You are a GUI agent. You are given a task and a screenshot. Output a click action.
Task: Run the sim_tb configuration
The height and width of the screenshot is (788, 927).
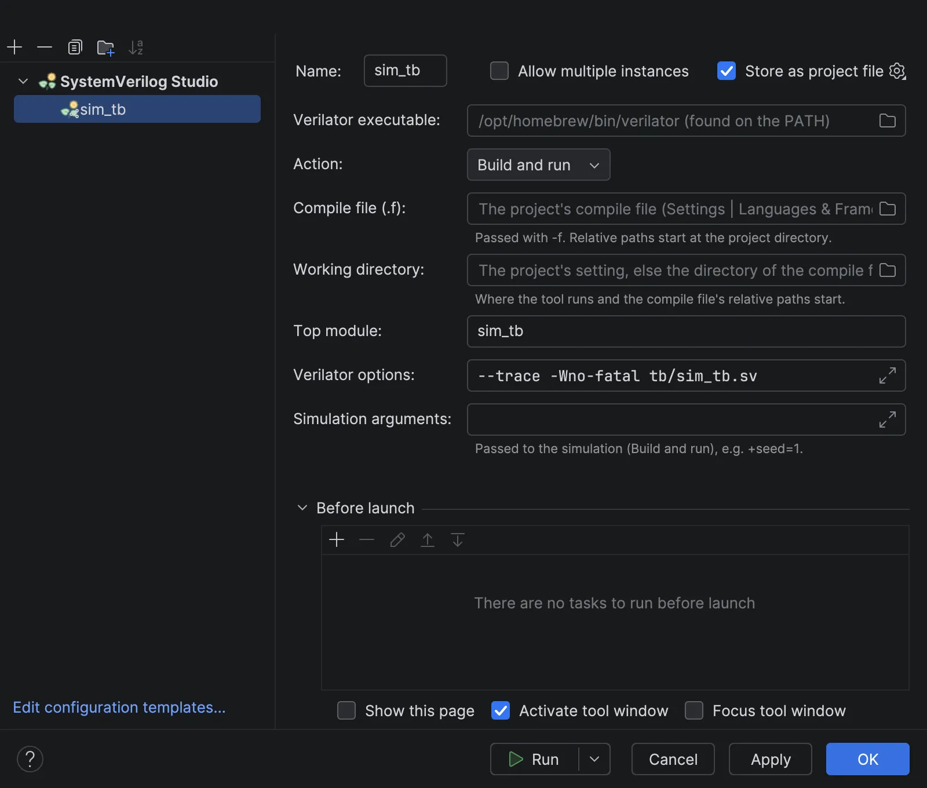[x=534, y=759]
